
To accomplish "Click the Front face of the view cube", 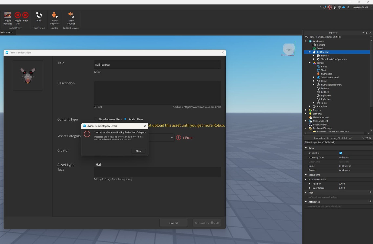I will click(288, 49).
